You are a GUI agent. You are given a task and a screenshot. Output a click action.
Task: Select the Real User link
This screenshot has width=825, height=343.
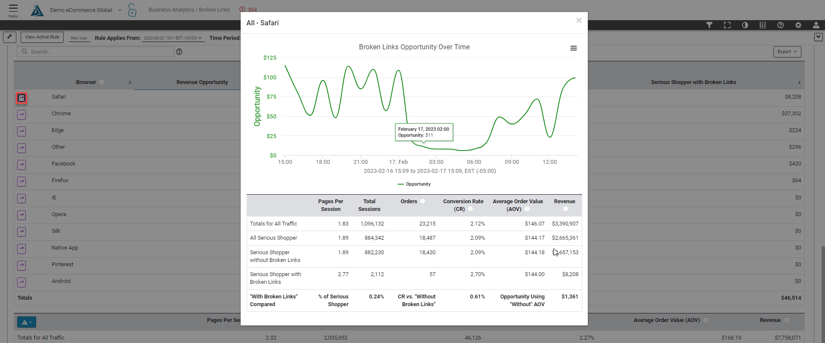[x=79, y=38]
